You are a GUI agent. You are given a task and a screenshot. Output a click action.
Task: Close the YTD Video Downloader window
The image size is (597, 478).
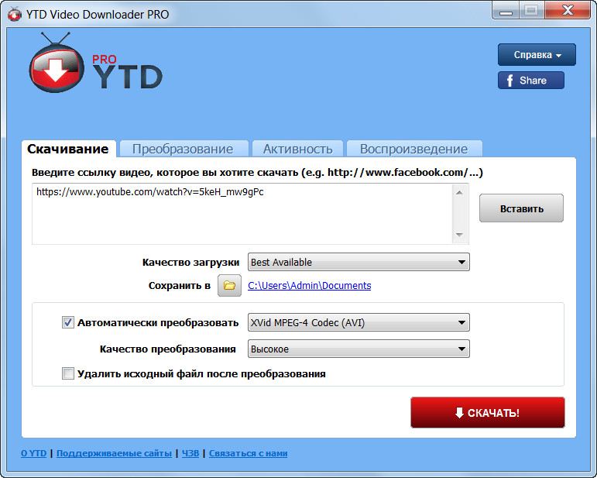(x=568, y=10)
